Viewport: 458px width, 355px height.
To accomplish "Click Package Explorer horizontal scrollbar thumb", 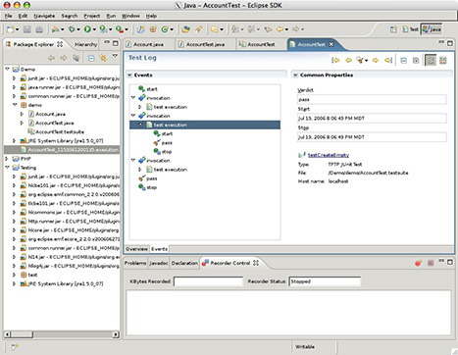I will [23, 334].
